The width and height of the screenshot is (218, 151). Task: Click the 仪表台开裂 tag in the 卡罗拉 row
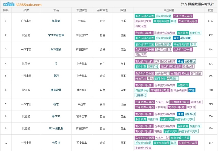pyautogui.click(x=162, y=138)
